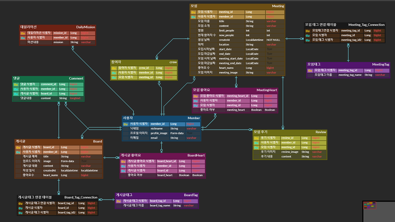Select the primary key icon of member_id in Member table
395x222 pixels.
(x=126, y=124)
